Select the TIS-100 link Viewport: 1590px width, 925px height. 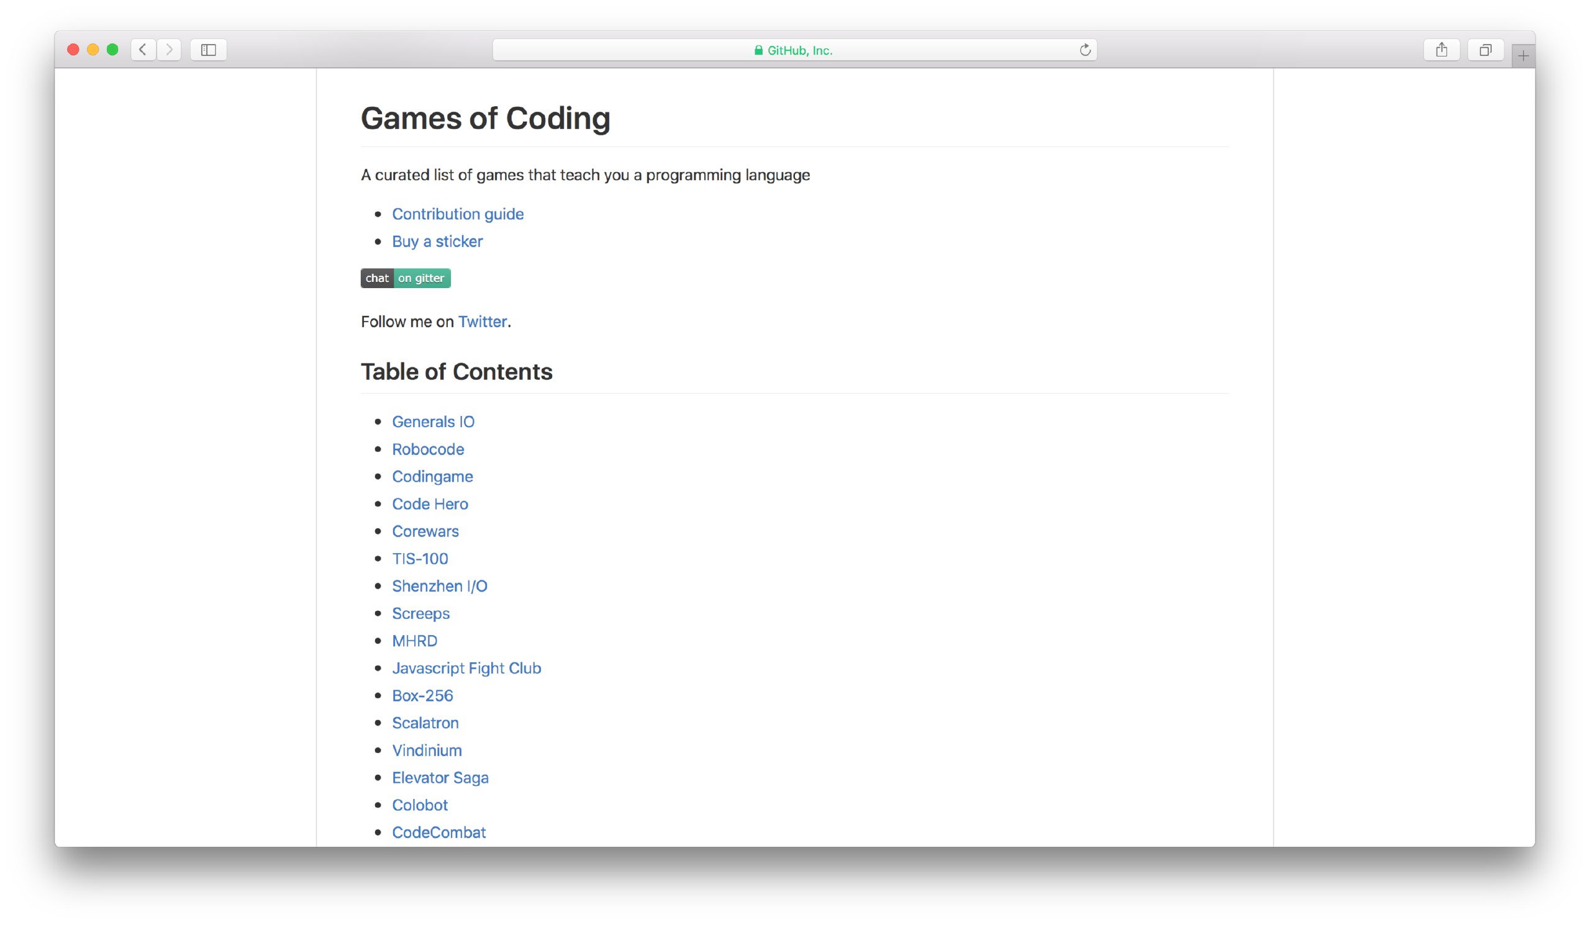pyautogui.click(x=420, y=559)
